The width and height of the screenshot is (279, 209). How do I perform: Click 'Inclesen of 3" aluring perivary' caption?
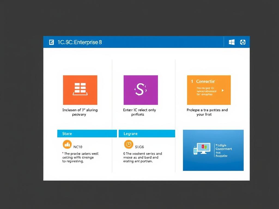80,112
